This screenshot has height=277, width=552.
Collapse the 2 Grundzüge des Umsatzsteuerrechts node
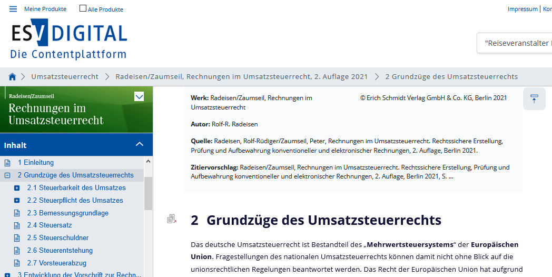click(7, 175)
